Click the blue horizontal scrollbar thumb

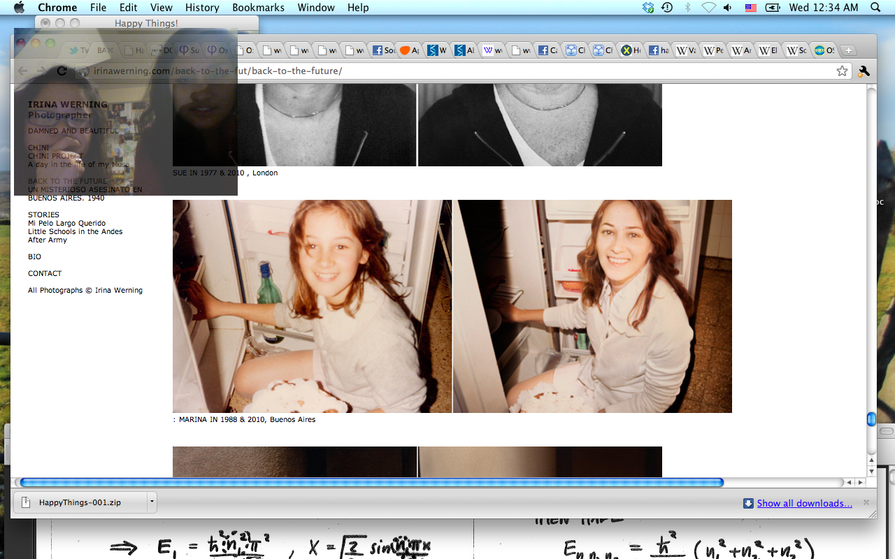[x=371, y=482]
